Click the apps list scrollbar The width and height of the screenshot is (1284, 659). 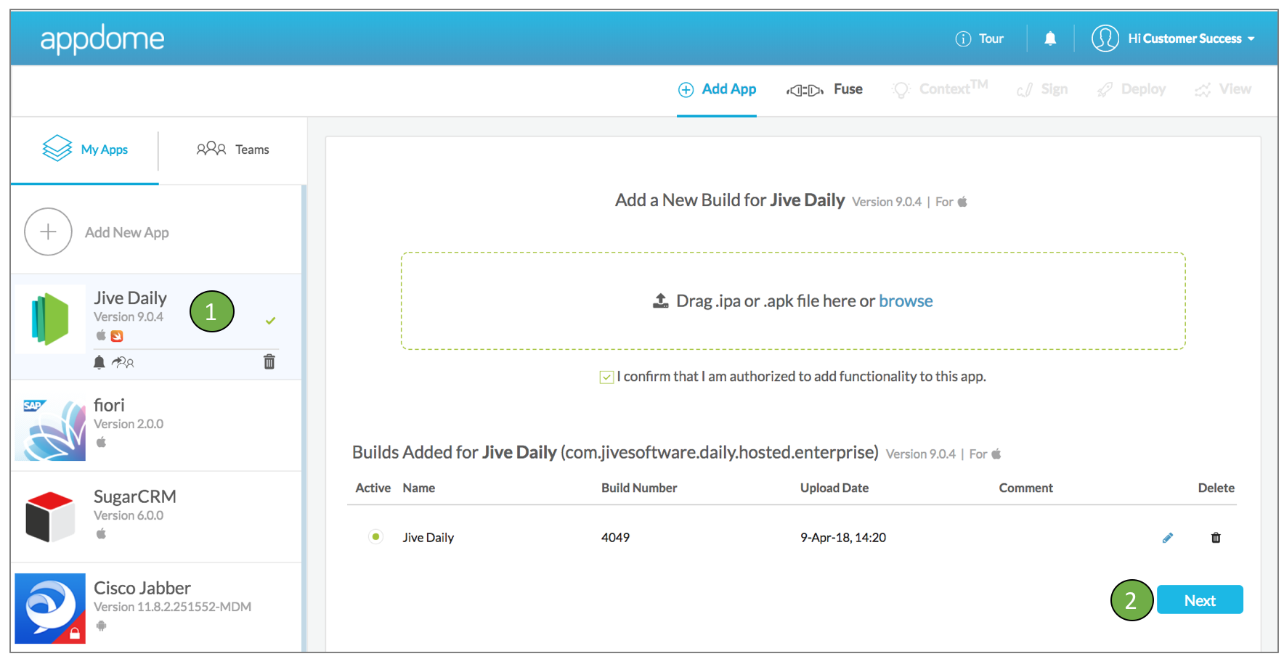pos(304,419)
